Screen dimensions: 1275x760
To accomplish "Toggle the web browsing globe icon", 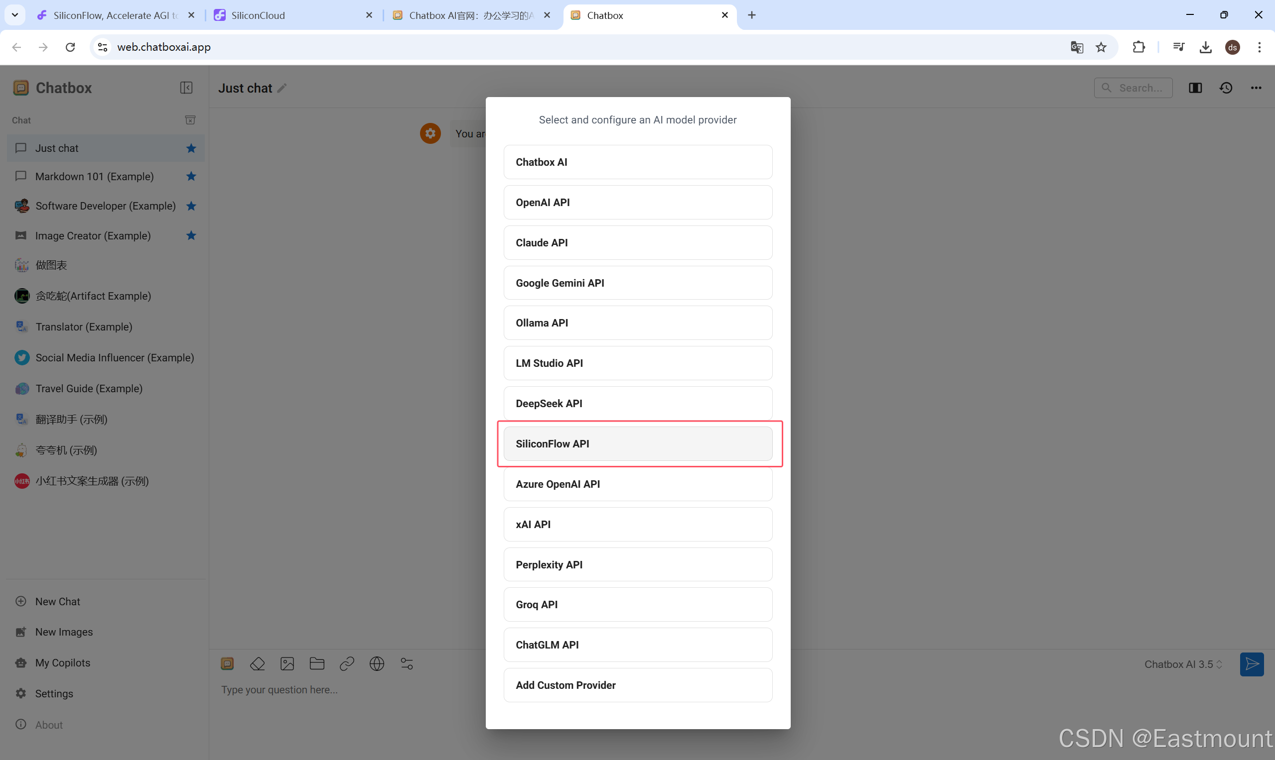I will coord(377,664).
